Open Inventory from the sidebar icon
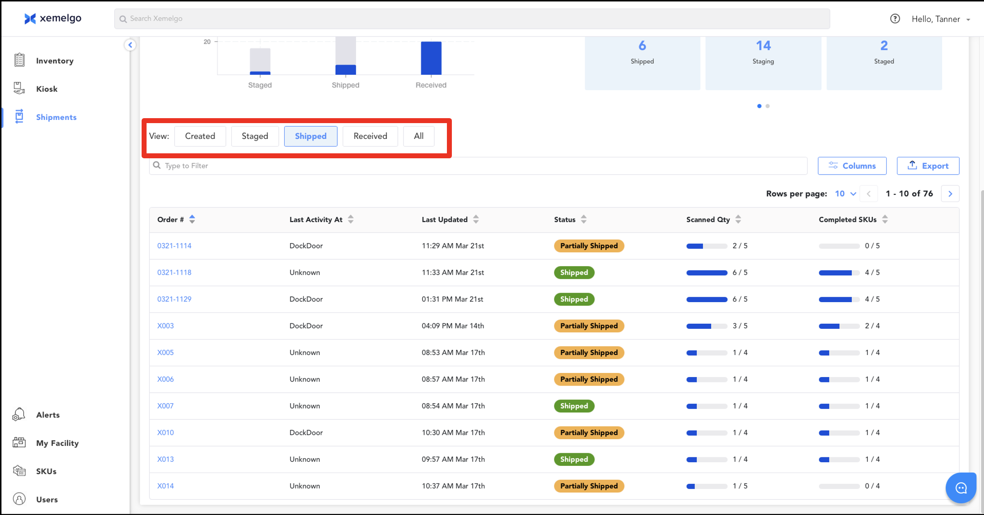Image resolution: width=984 pixels, height=515 pixels. pyautogui.click(x=19, y=60)
